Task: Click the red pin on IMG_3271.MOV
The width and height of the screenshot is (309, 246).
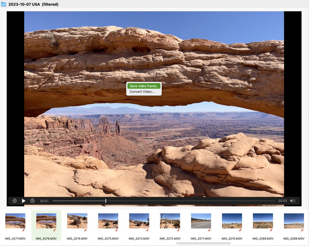Action: (209, 230)
